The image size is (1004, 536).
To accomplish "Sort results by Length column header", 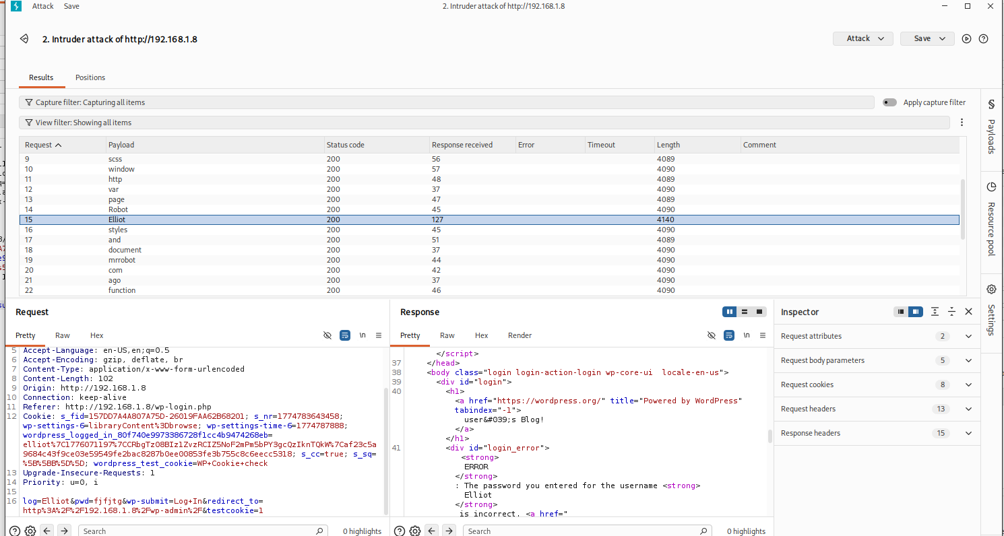I will coord(697,145).
